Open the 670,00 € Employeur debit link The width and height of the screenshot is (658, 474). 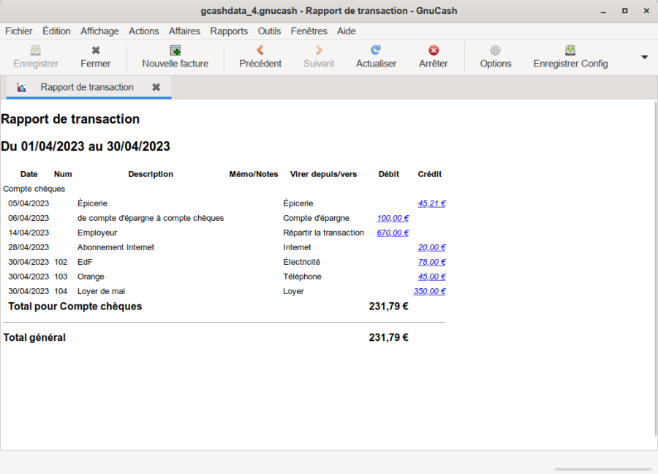pos(393,233)
